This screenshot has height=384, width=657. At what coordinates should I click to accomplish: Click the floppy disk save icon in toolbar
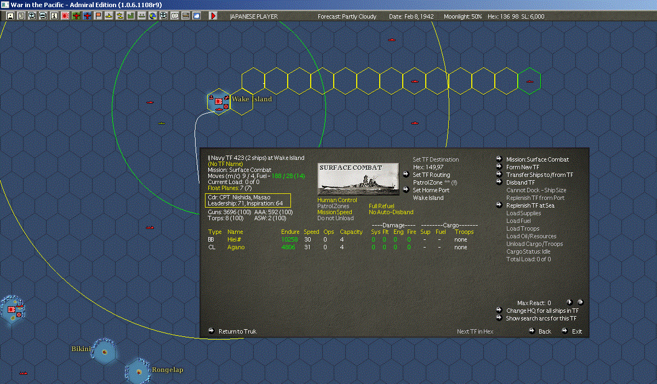click(10, 16)
